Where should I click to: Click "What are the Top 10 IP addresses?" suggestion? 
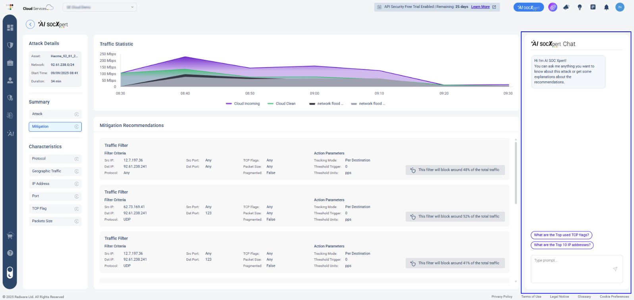(x=562, y=245)
